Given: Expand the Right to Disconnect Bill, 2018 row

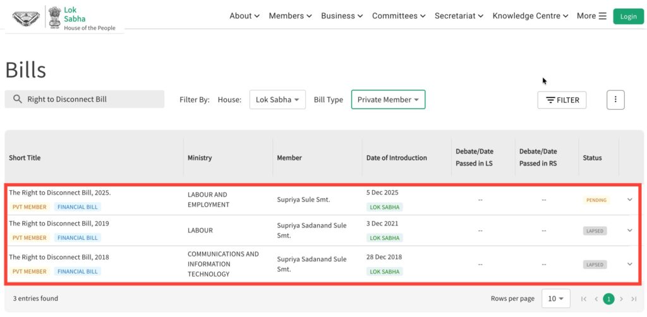Looking at the screenshot, I should pos(629,264).
